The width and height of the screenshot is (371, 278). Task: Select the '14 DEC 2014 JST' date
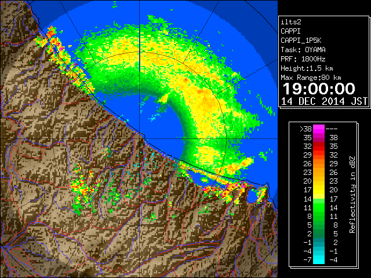[x=324, y=101]
